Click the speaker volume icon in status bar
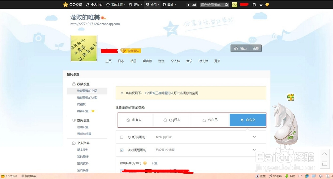The height and width of the screenshot is (179, 333). pyautogui.click(x=320, y=176)
